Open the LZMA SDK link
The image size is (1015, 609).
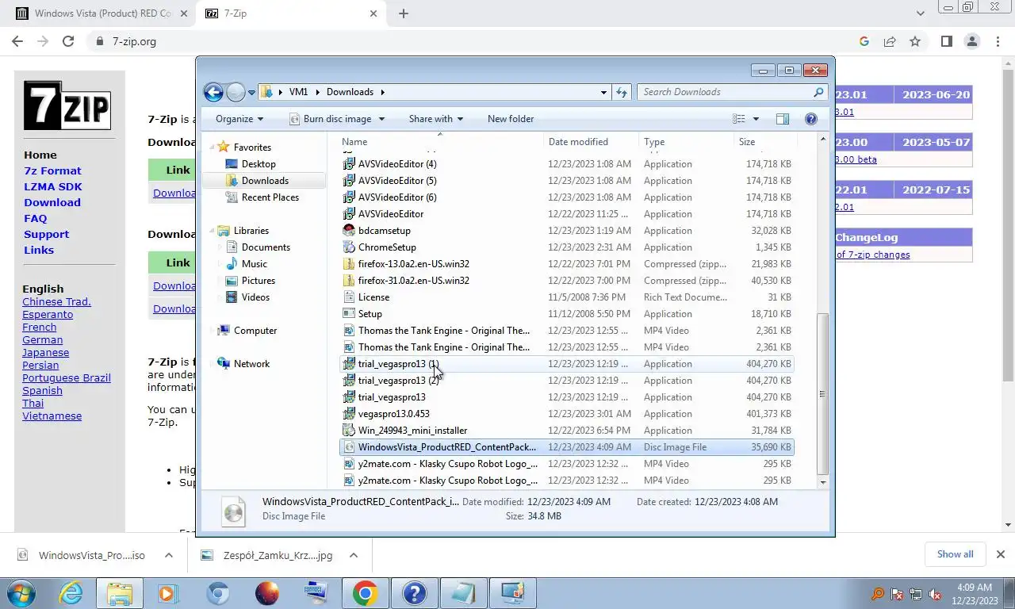pos(53,186)
